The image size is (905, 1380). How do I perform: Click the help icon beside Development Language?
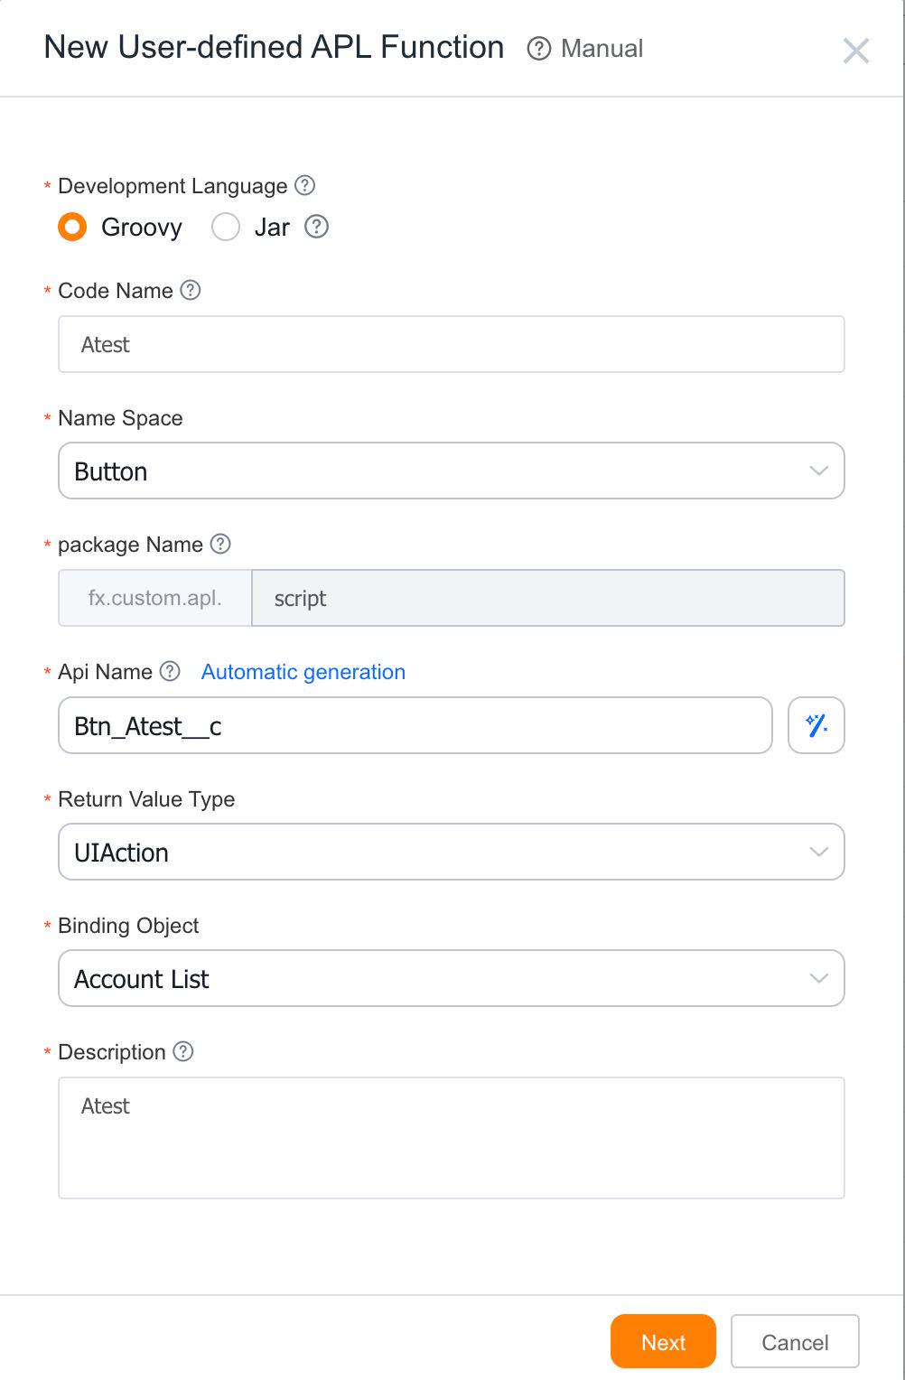tap(305, 185)
